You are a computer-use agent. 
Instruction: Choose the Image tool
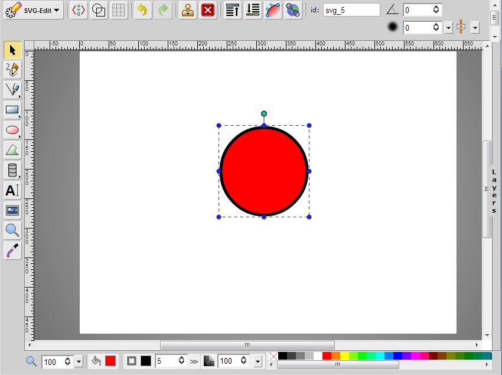12,210
